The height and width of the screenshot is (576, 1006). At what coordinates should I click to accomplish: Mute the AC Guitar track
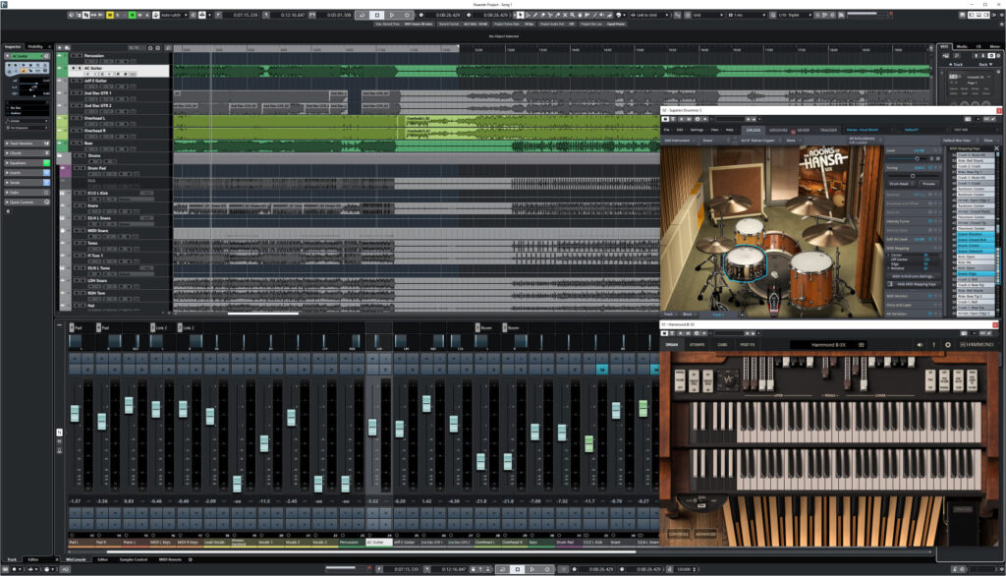[72, 68]
